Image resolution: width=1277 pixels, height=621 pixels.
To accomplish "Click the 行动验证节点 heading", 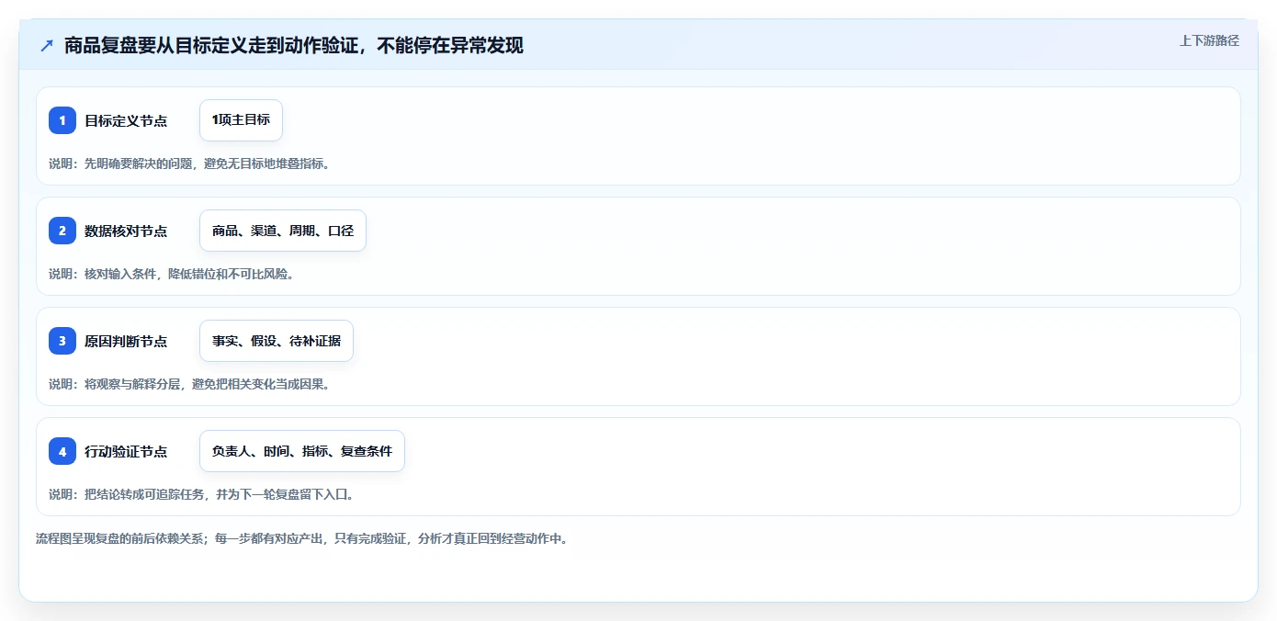I will tap(126, 451).
